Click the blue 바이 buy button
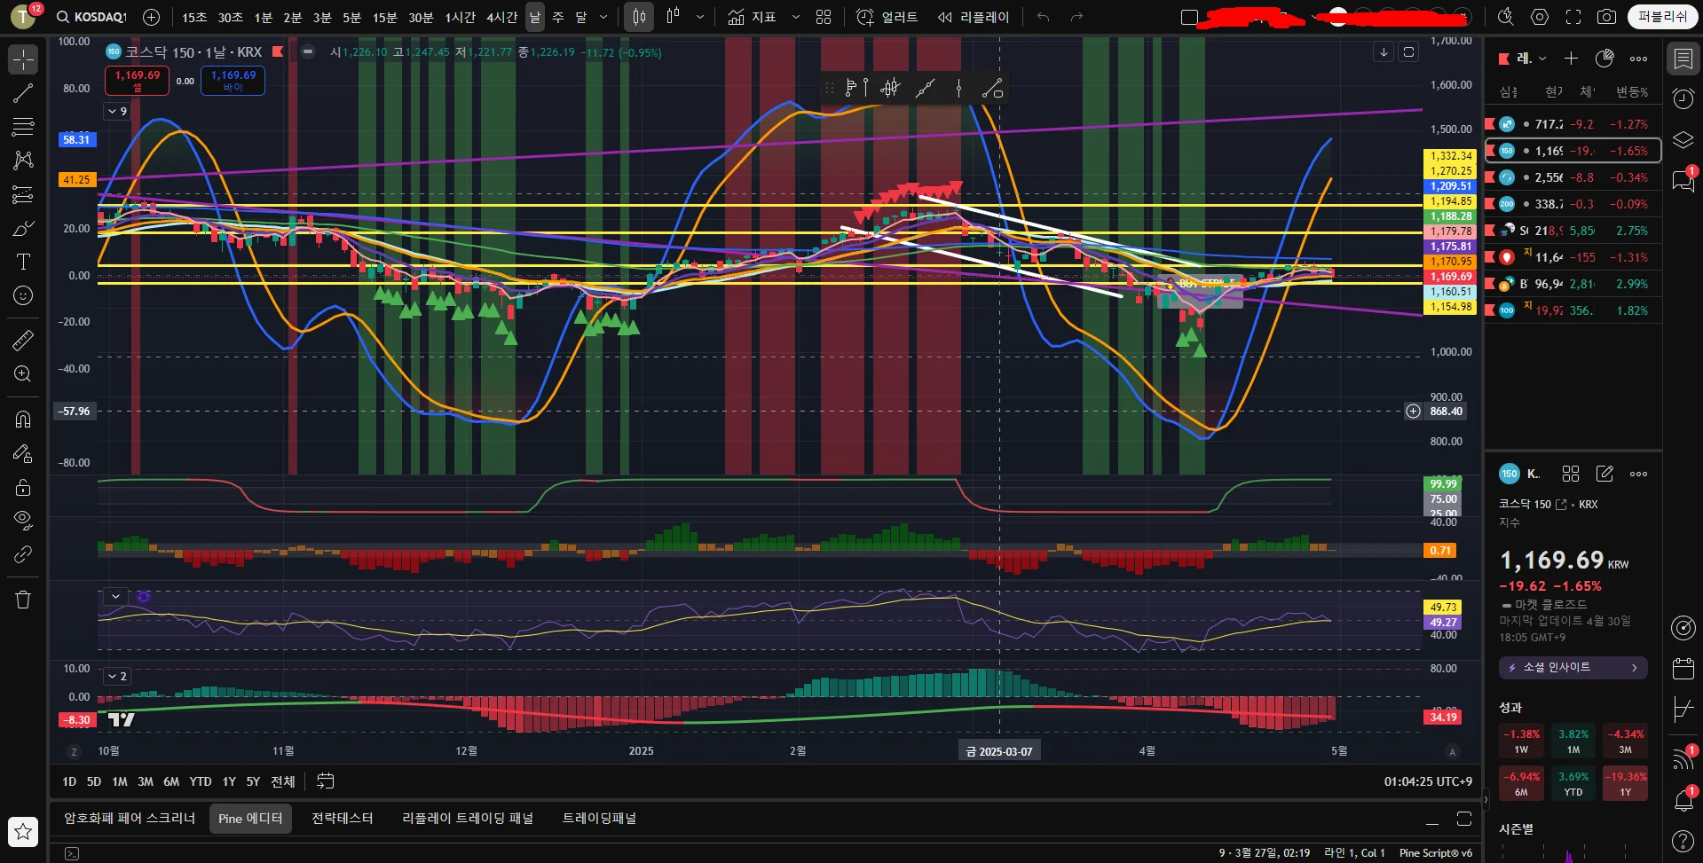Viewport: 1703px width, 863px height. pos(233,81)
